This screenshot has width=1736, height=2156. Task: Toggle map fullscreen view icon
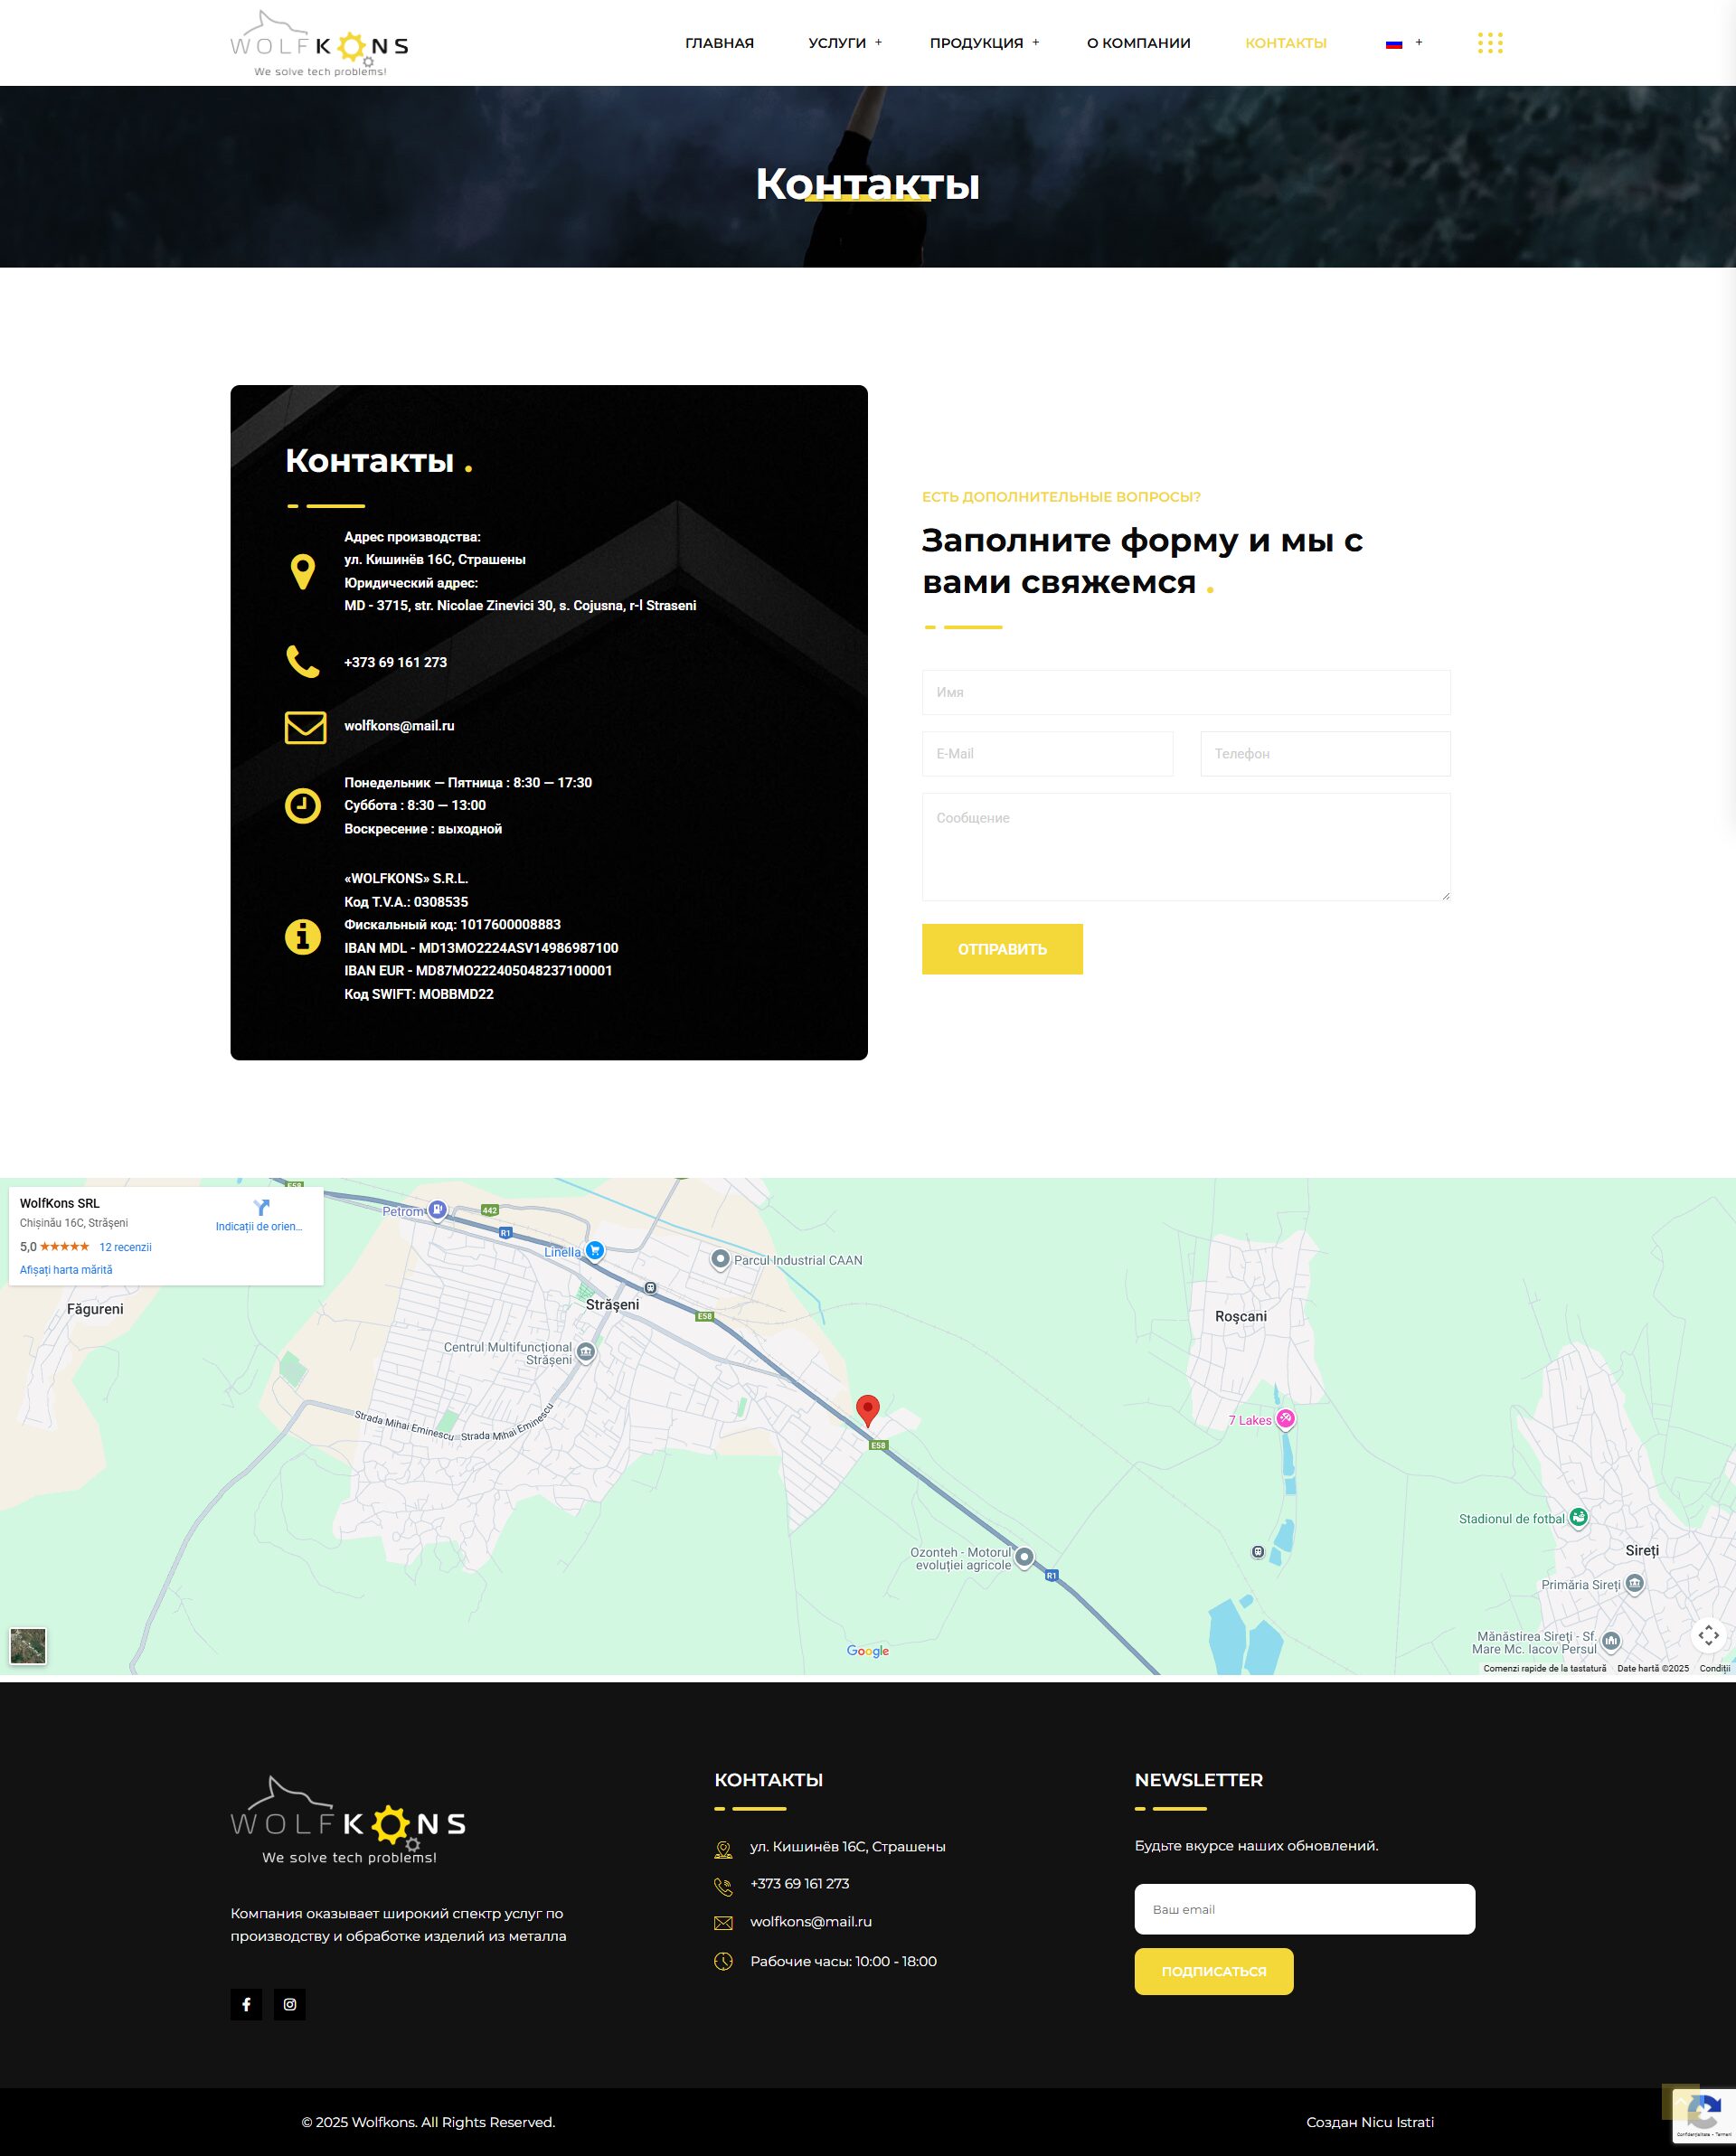1708,1636
